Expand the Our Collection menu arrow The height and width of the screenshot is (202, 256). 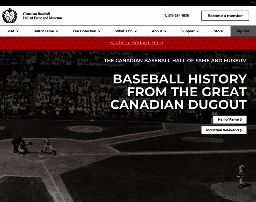tap(99, 31)
